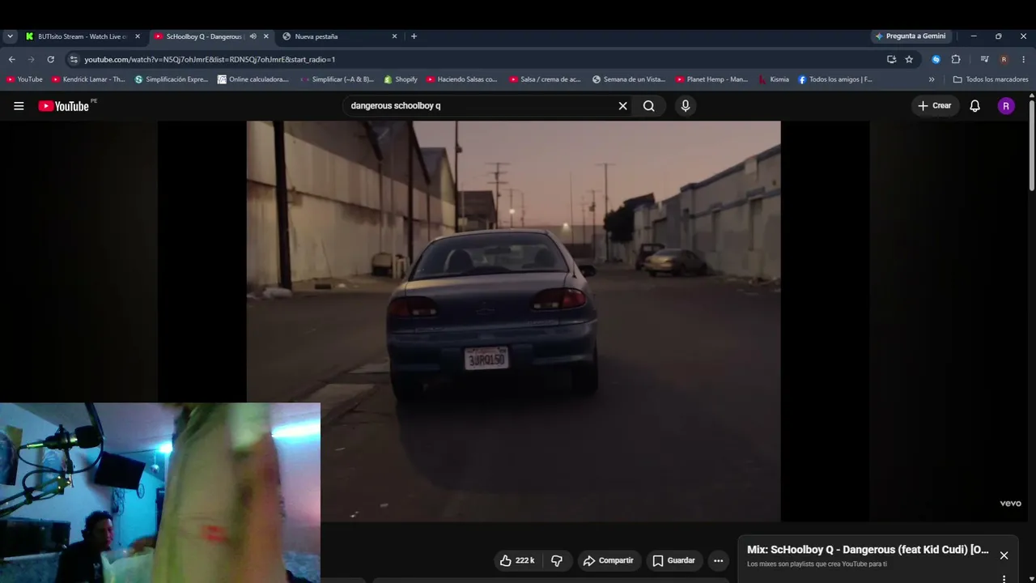View site information for youtube.com
Screen dimensions: 1036x583
click(74, 59)
